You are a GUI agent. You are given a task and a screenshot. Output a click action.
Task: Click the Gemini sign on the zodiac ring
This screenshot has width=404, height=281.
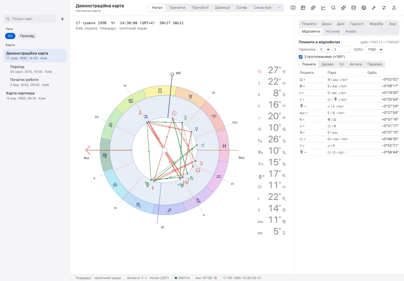click(160, 91)
